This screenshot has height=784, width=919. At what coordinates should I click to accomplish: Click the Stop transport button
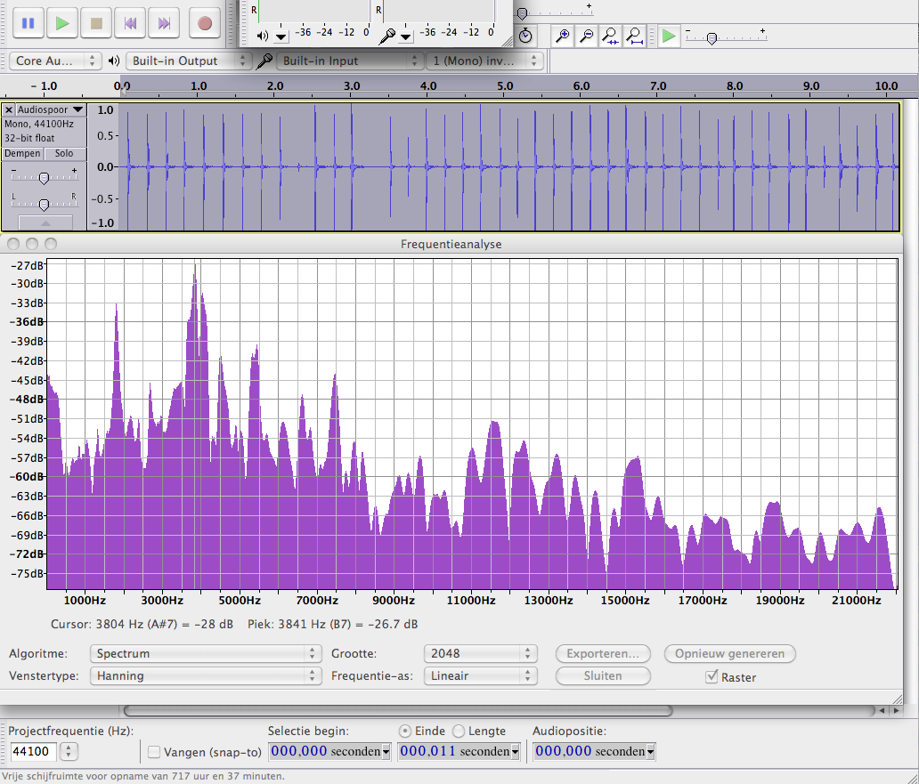(x=96, y=23)
